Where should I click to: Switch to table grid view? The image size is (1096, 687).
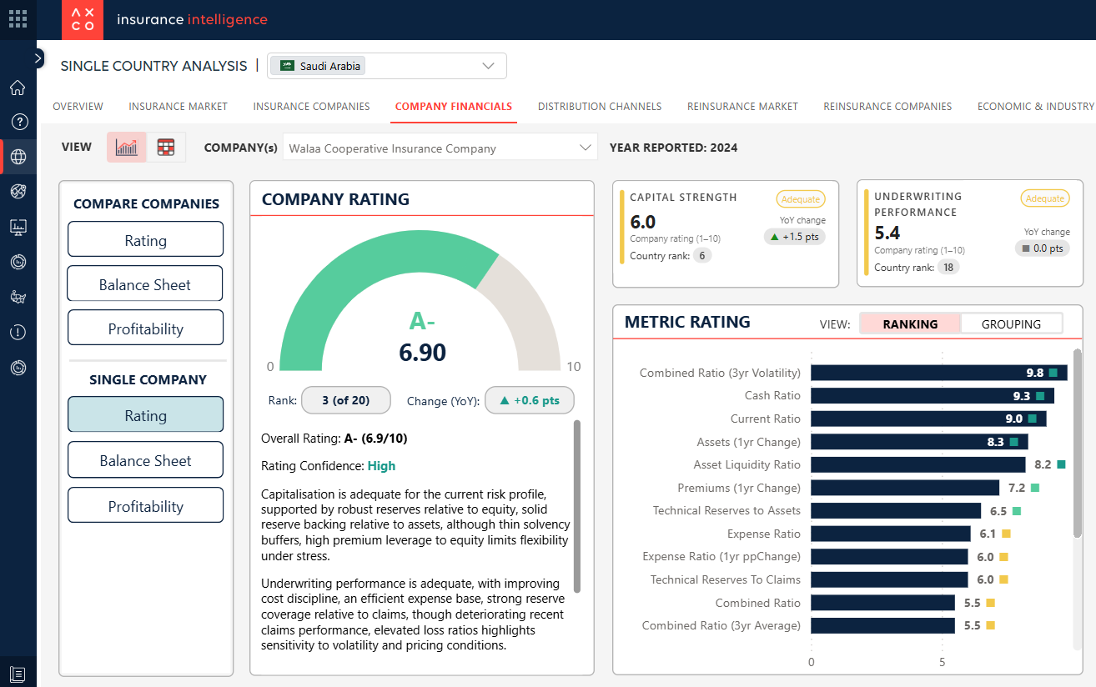pos(166,148)
